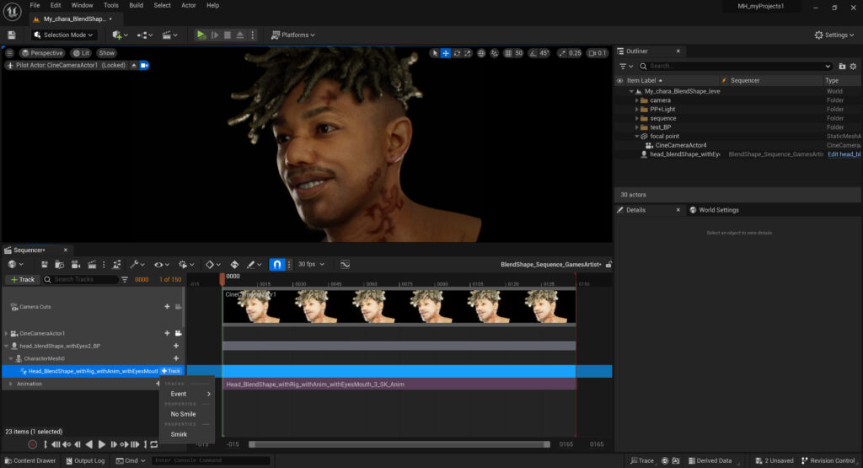Viewport: 863px width, 468px height.
Task: Toggle Sequencer key snapping magnet
Action: click(277, 265)
